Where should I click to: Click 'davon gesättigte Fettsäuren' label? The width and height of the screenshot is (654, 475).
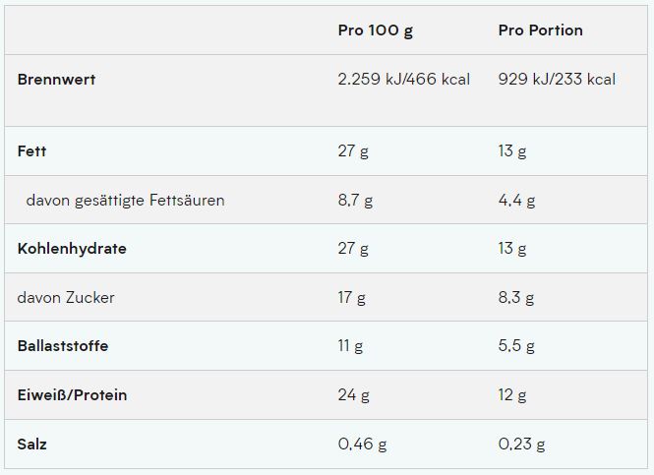click(125, 201)
